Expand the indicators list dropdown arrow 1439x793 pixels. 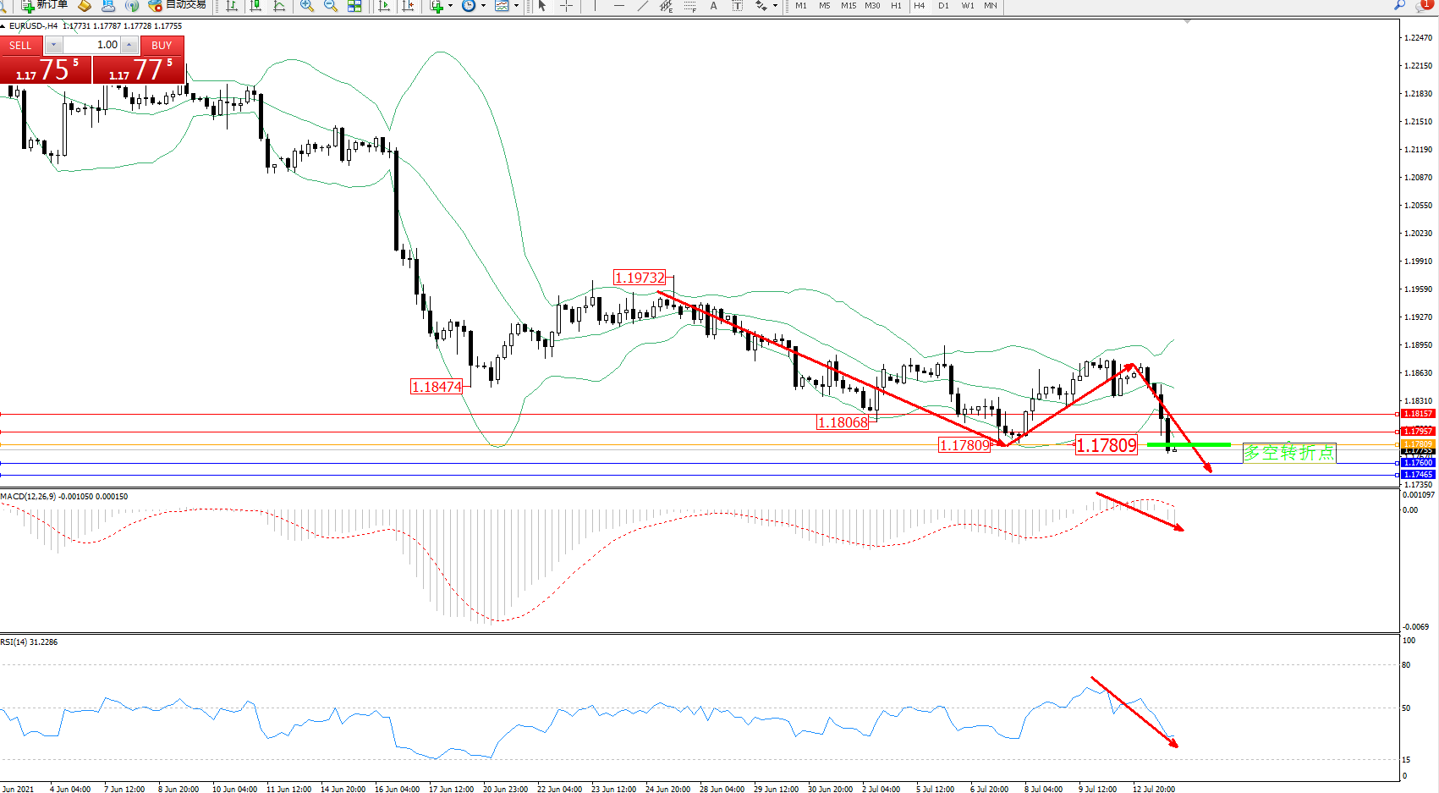point(450,6)
